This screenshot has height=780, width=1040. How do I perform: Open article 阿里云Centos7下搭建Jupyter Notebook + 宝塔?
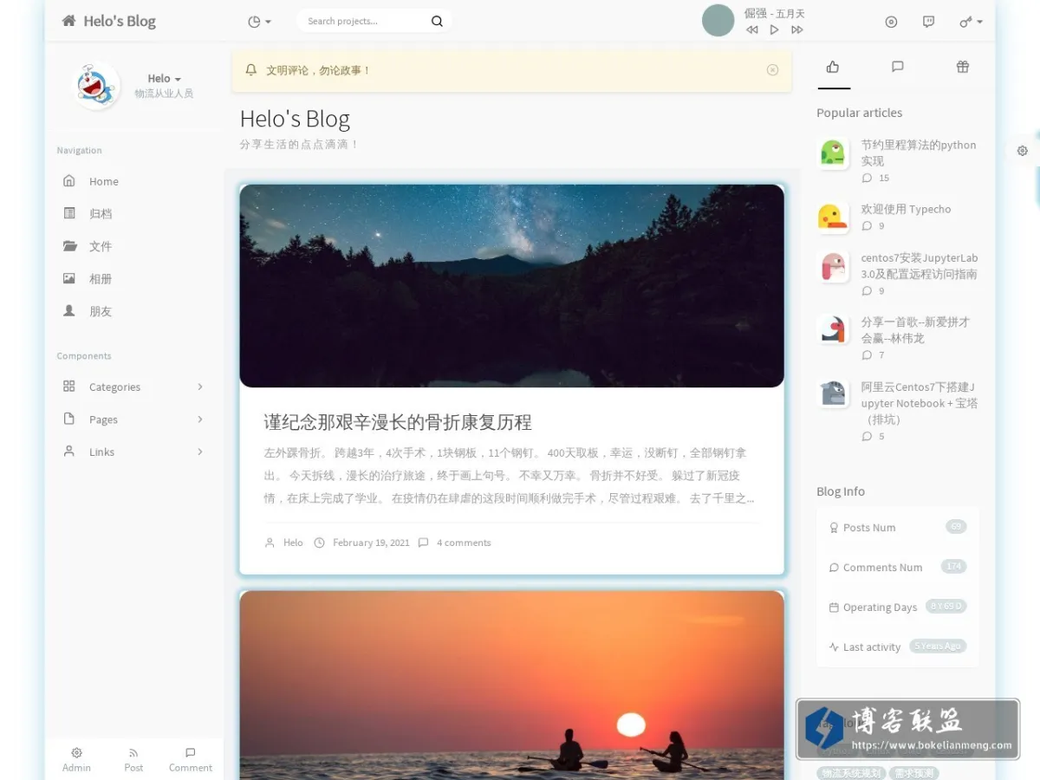click(x=920, y=403)
